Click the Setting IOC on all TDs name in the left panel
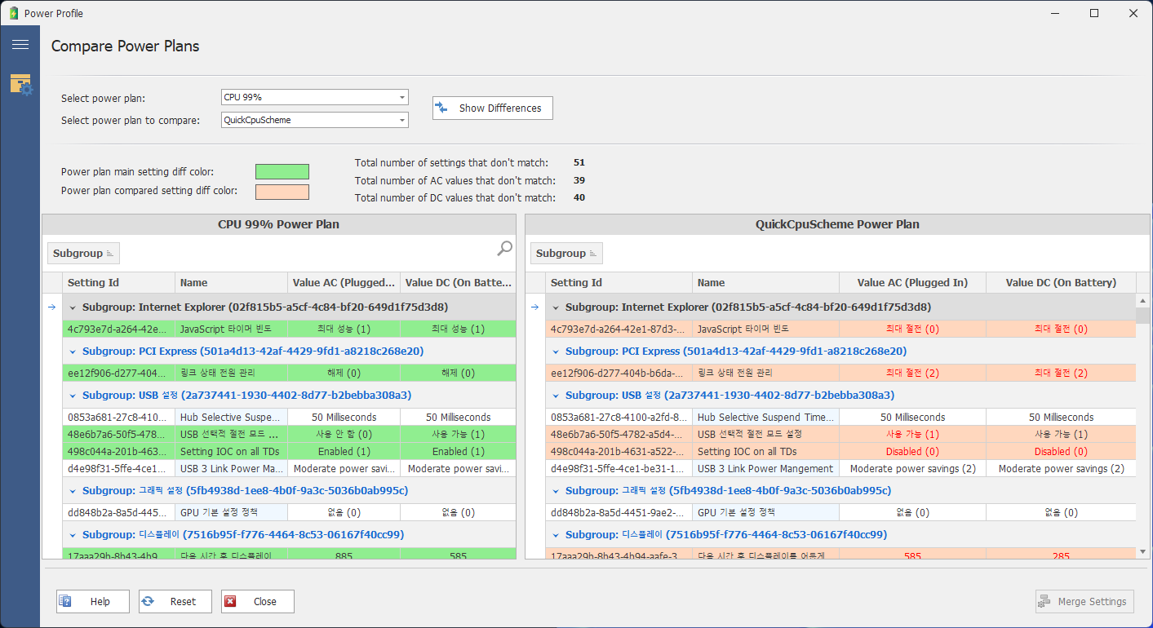The image size is (1153, 628). [x=231, y=452]
